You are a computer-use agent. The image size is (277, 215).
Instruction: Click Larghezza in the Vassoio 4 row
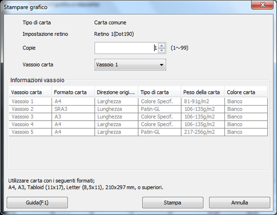tap(116, 124)
